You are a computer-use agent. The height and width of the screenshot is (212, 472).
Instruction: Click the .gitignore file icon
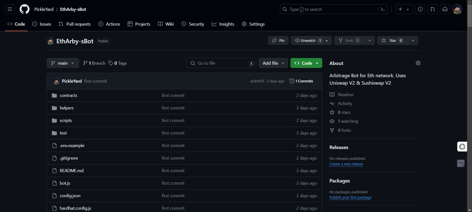[x=54, y=158]
